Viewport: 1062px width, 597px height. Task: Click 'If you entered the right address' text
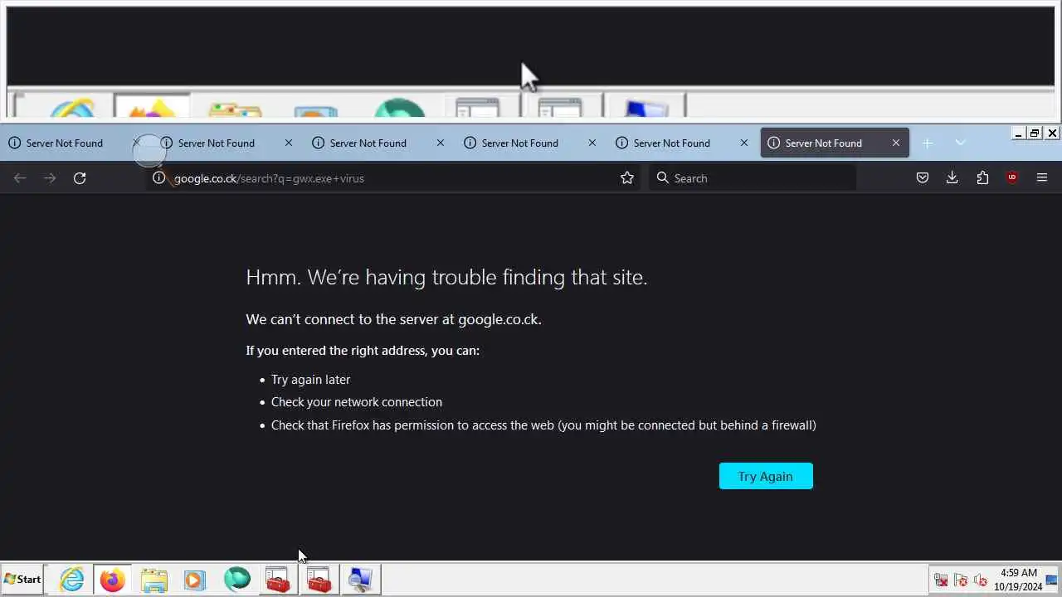[x=363, y=350]
